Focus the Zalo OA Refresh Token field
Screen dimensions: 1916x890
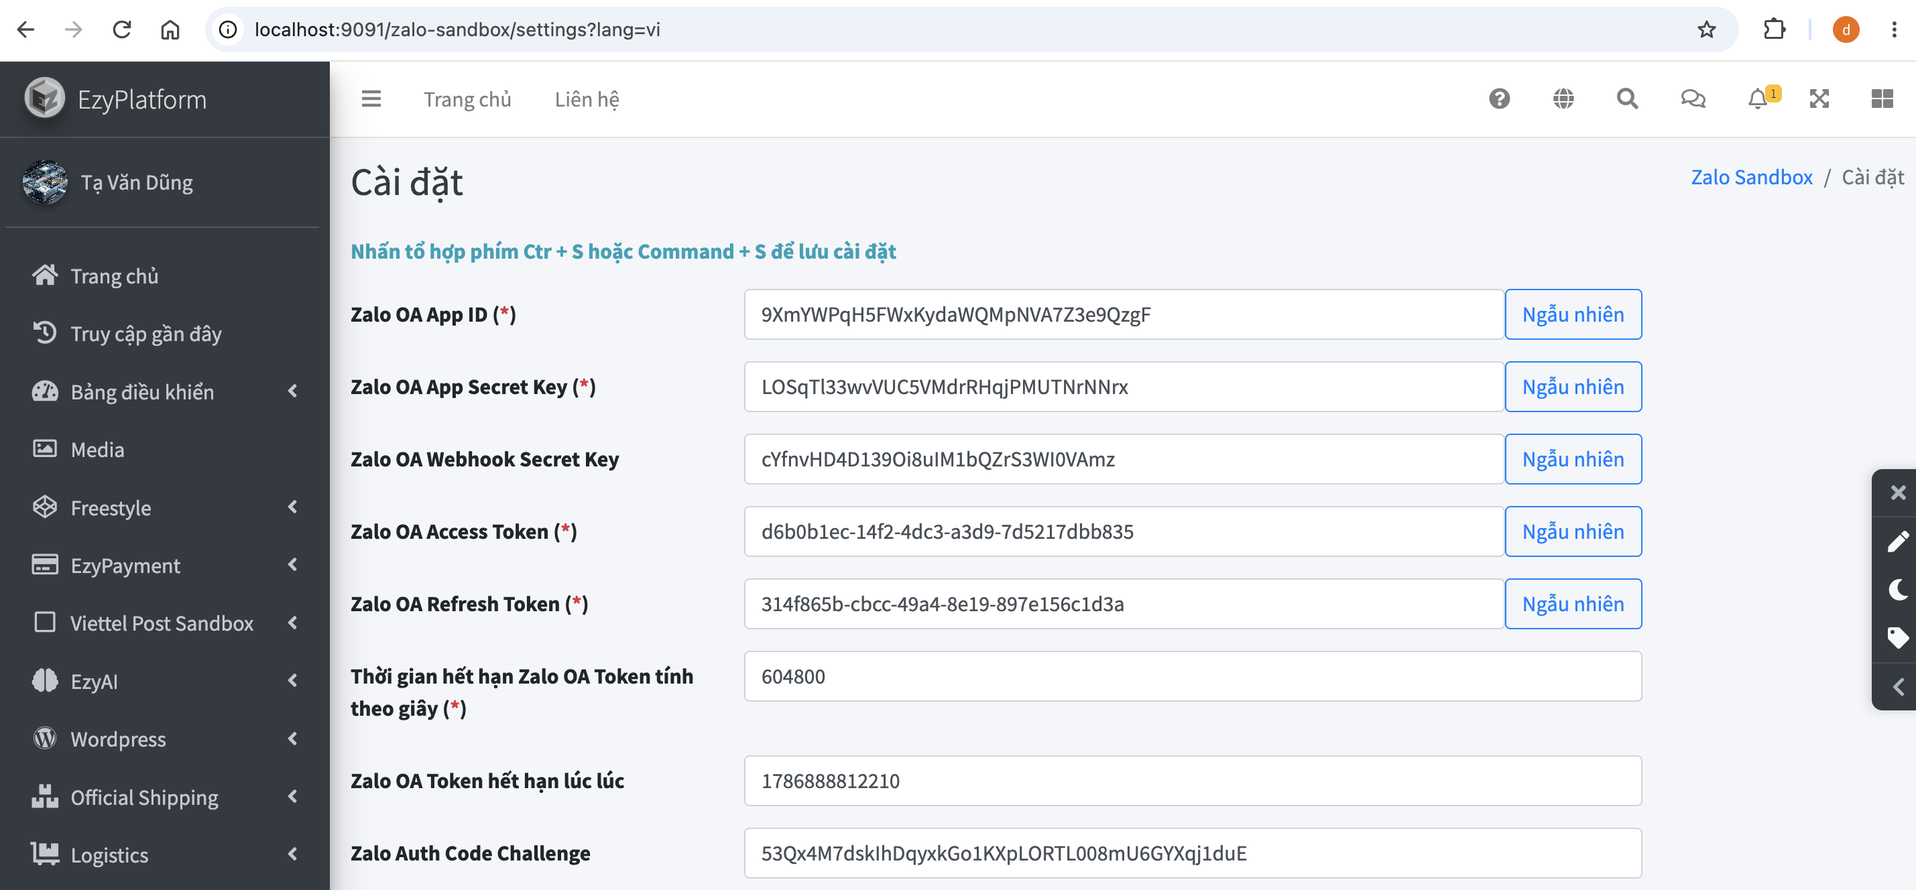click(x=1125, y=604)
